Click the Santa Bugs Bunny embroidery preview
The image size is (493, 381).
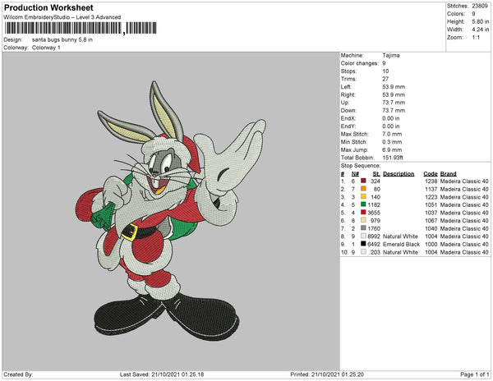171,211
